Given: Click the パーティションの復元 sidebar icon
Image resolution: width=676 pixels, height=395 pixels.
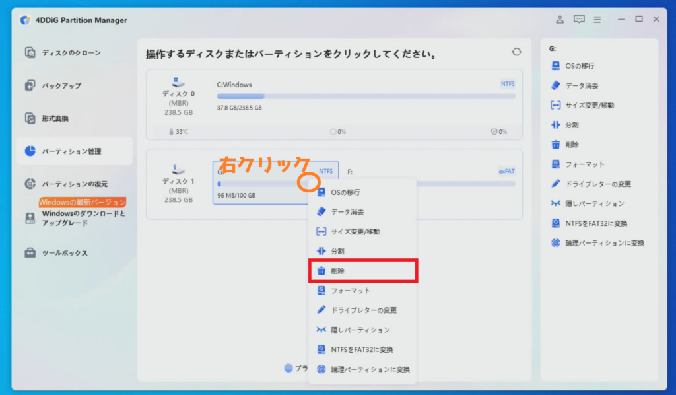Looking at the screenshot, I should pyautogui.click(x=30, y=184).
